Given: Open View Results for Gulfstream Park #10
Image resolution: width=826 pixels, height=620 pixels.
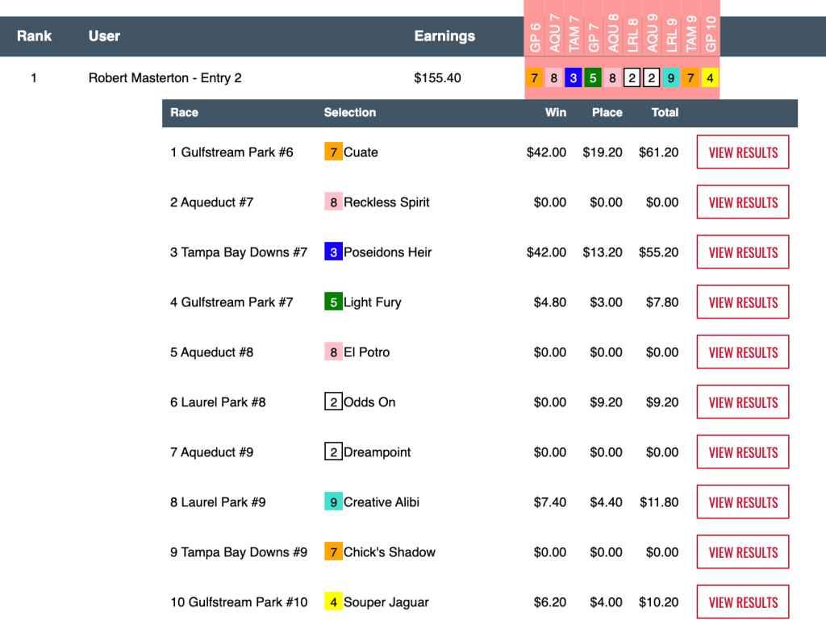Looking at the screenshot, I should tap(742, 602).
